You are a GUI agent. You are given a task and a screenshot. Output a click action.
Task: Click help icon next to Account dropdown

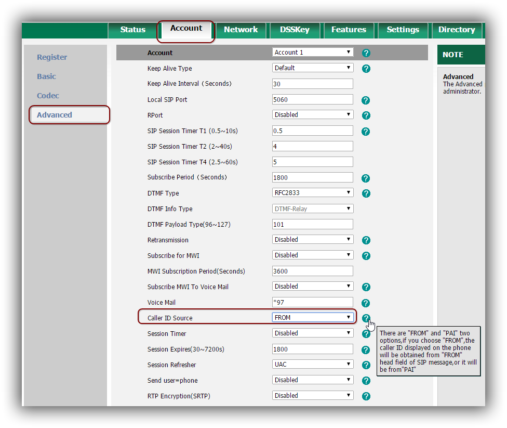[x=366, y=53]
